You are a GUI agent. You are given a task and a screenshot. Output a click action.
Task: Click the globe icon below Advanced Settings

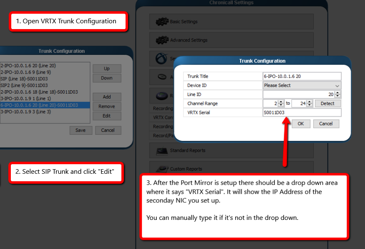point(161,59)
